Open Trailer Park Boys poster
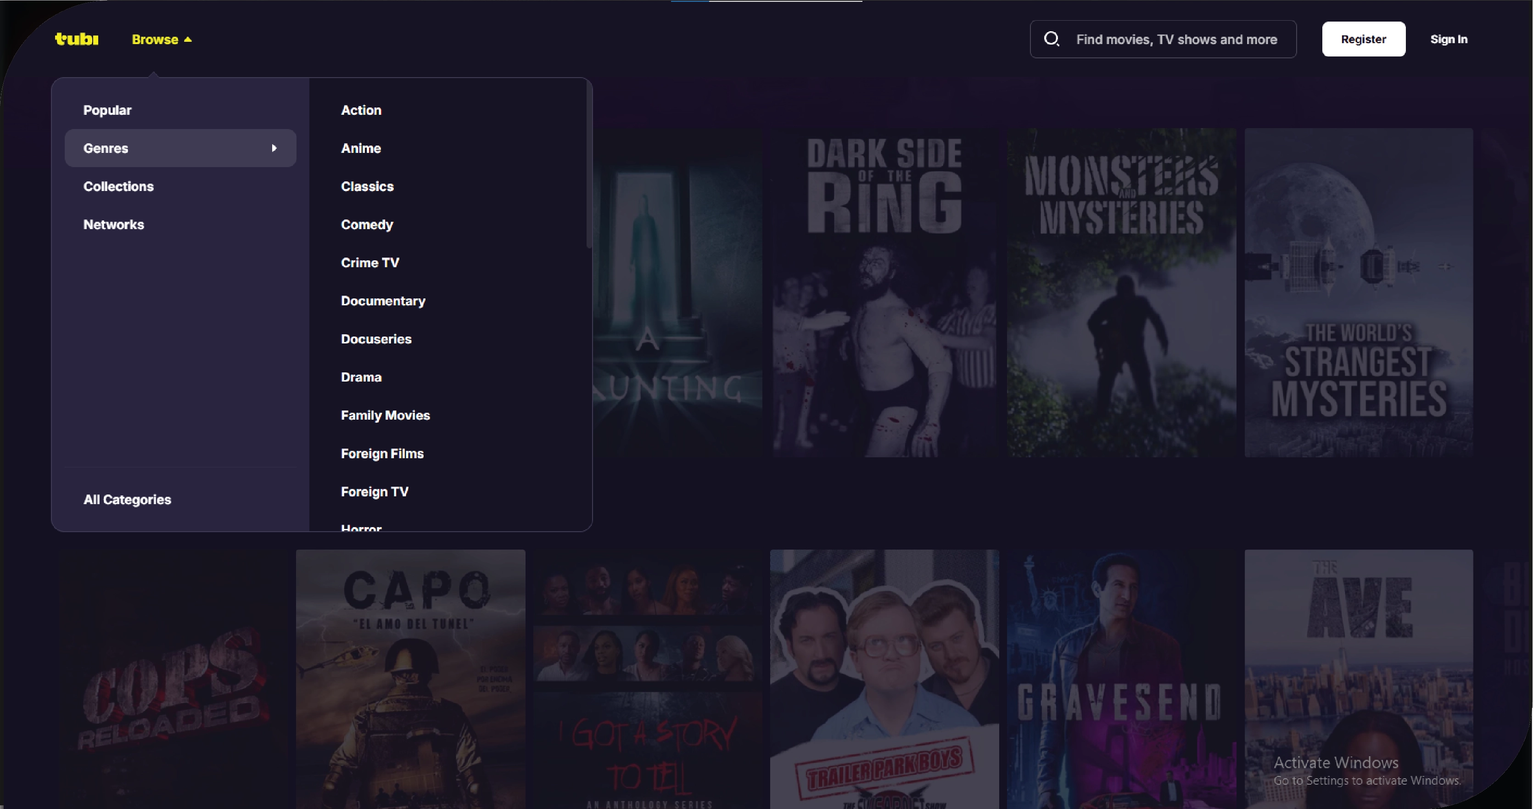This screenshot has height=809, width=1533. [x=884, y=679]
